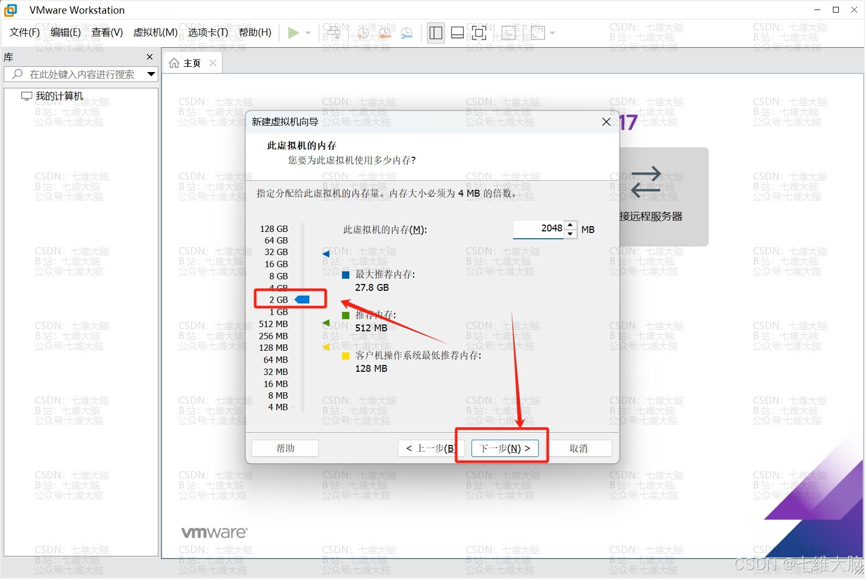
Task: Click the 帮助 button in wizard
Action: click(x=285, y=448)
